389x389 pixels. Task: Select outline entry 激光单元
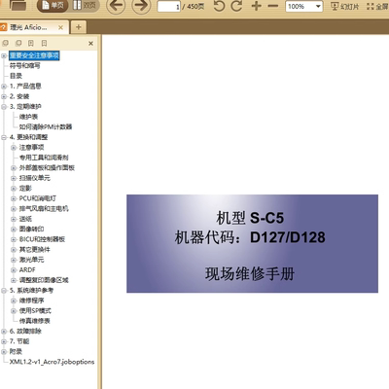(x=31, y=260)
